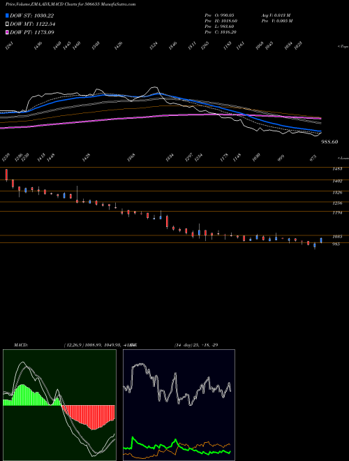Click the white DOW MT legend swatch

click(x=8, y=24)
